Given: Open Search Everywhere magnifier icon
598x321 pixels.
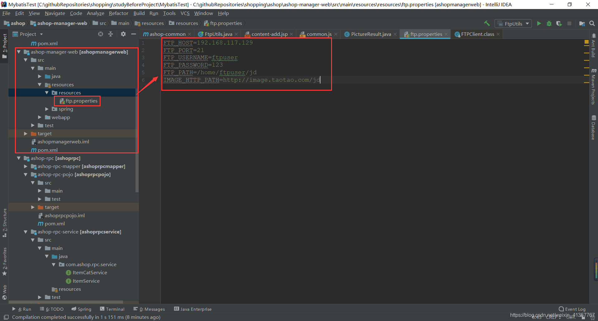Looking at the screenshot, I should (x=592, y=23).
